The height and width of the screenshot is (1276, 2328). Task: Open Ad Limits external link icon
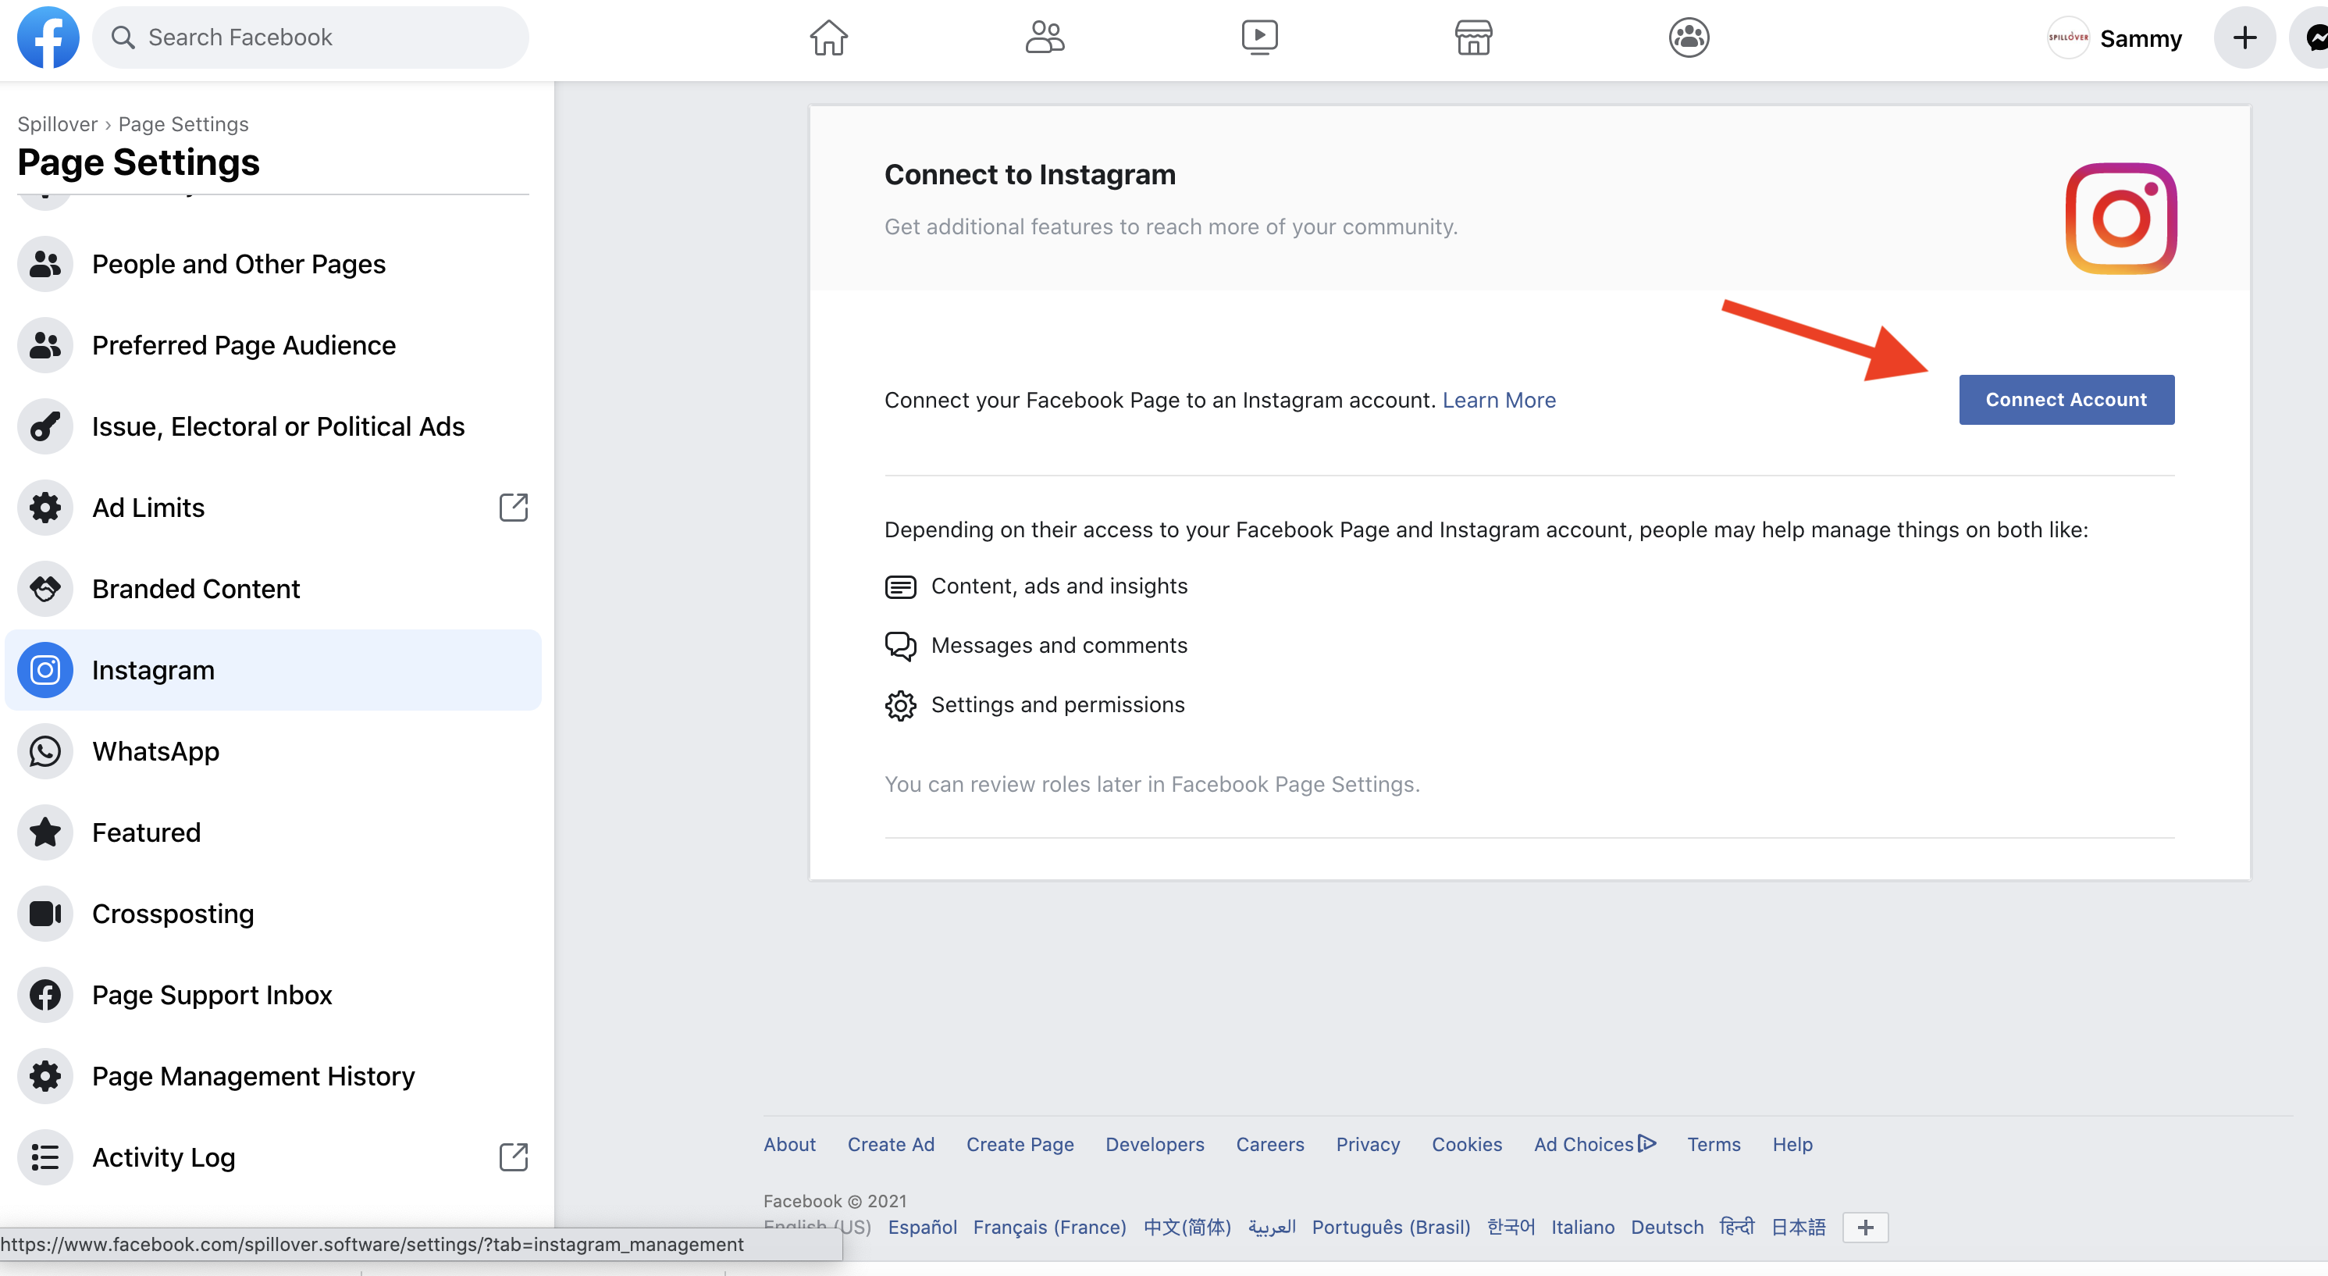(x=514, y=507)
